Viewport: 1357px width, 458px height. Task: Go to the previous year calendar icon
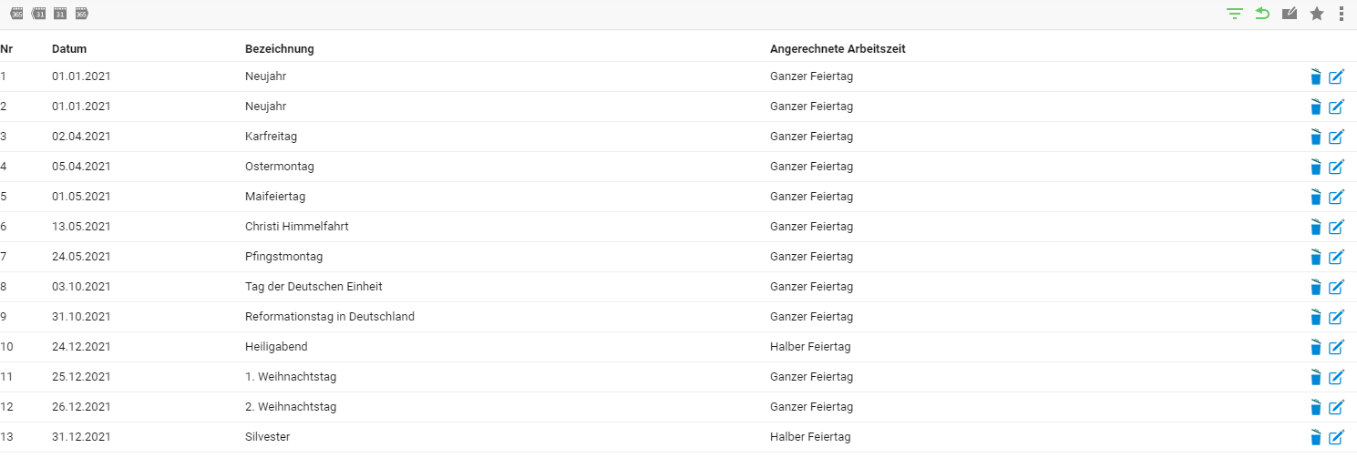[x=16, y=14]
